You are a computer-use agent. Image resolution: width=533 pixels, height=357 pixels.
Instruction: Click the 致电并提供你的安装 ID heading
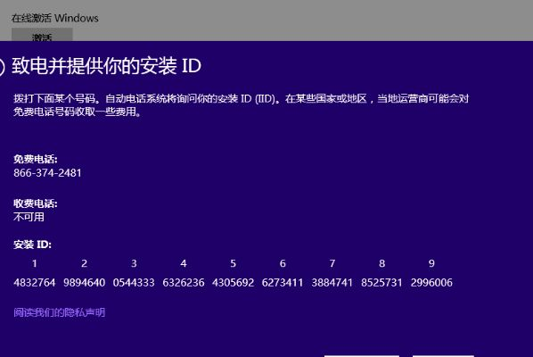(106, 66)
